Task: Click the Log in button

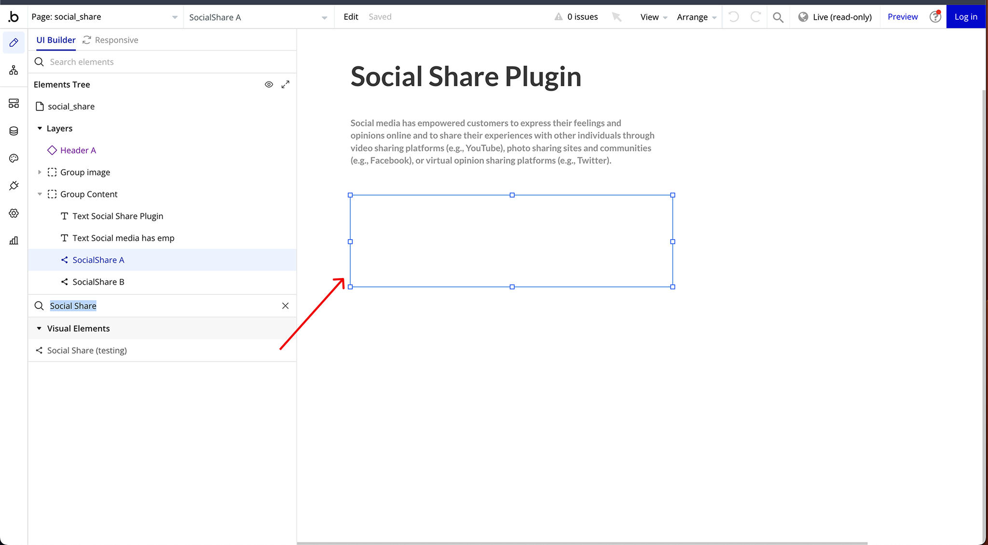Action: [965, 17]
